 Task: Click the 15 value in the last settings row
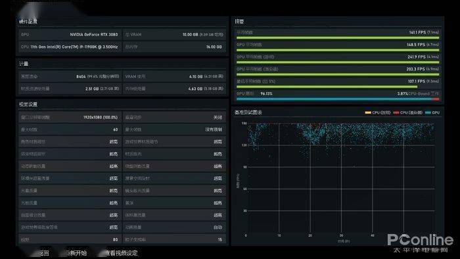pyautogui.click(x=219, y=240)
